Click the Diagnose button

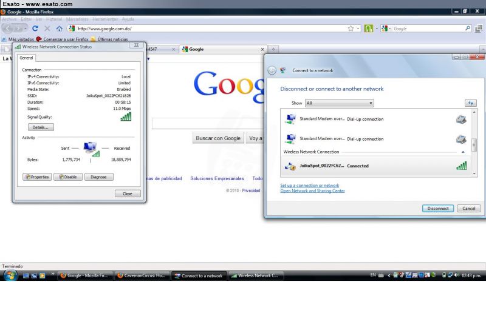98,177
